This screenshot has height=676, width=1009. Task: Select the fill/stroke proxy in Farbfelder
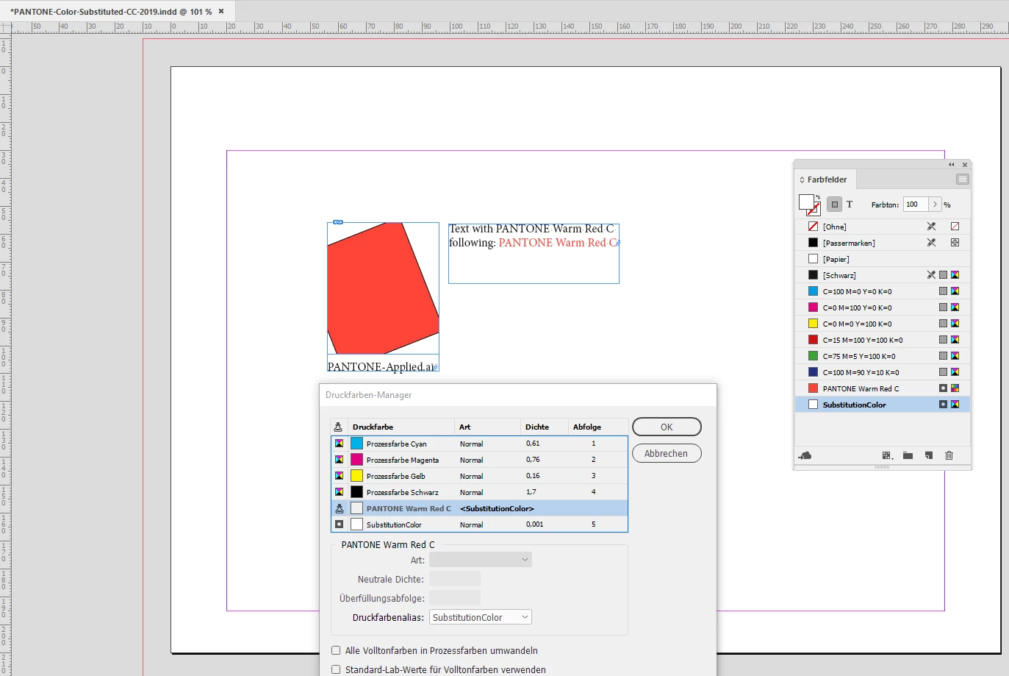pos(808,204)
